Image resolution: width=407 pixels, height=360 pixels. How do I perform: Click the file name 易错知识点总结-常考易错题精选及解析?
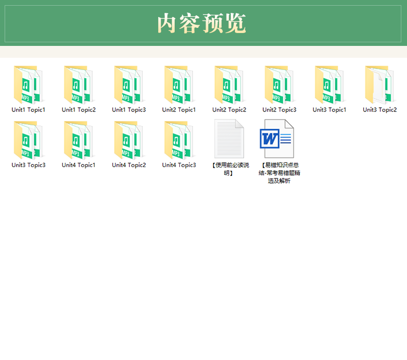[279, 173]
